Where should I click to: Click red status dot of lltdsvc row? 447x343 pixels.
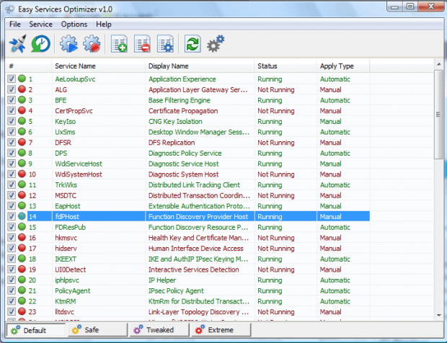pyautogui.click(x=22, y=311)
